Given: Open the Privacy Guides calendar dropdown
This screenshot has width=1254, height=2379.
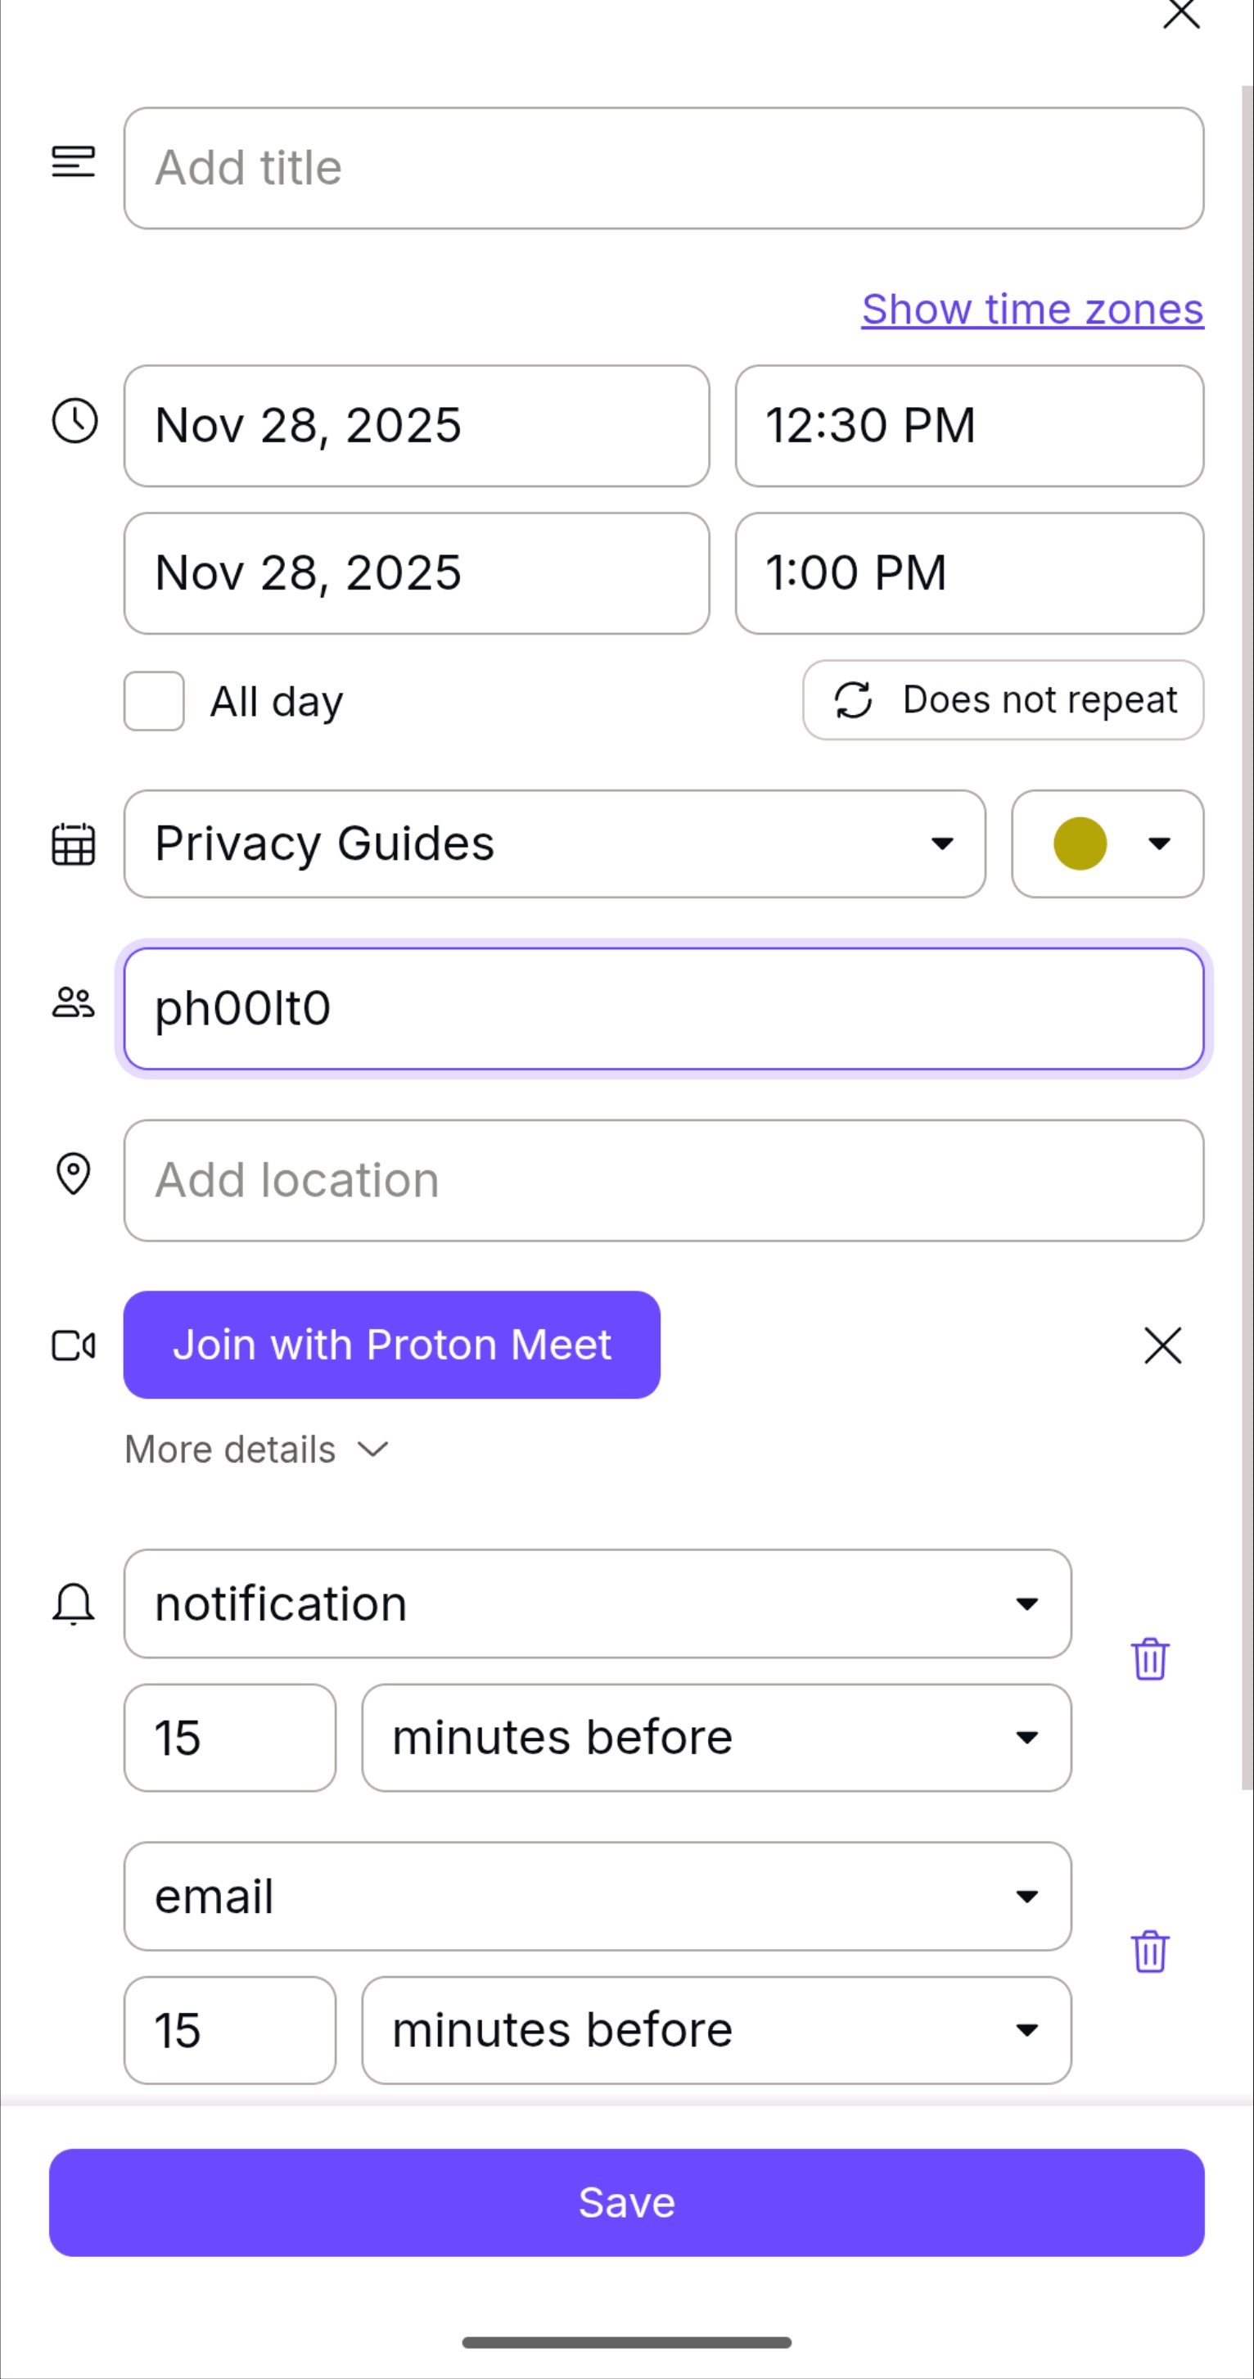Looking at the screenshot, I should coord(554,844).
